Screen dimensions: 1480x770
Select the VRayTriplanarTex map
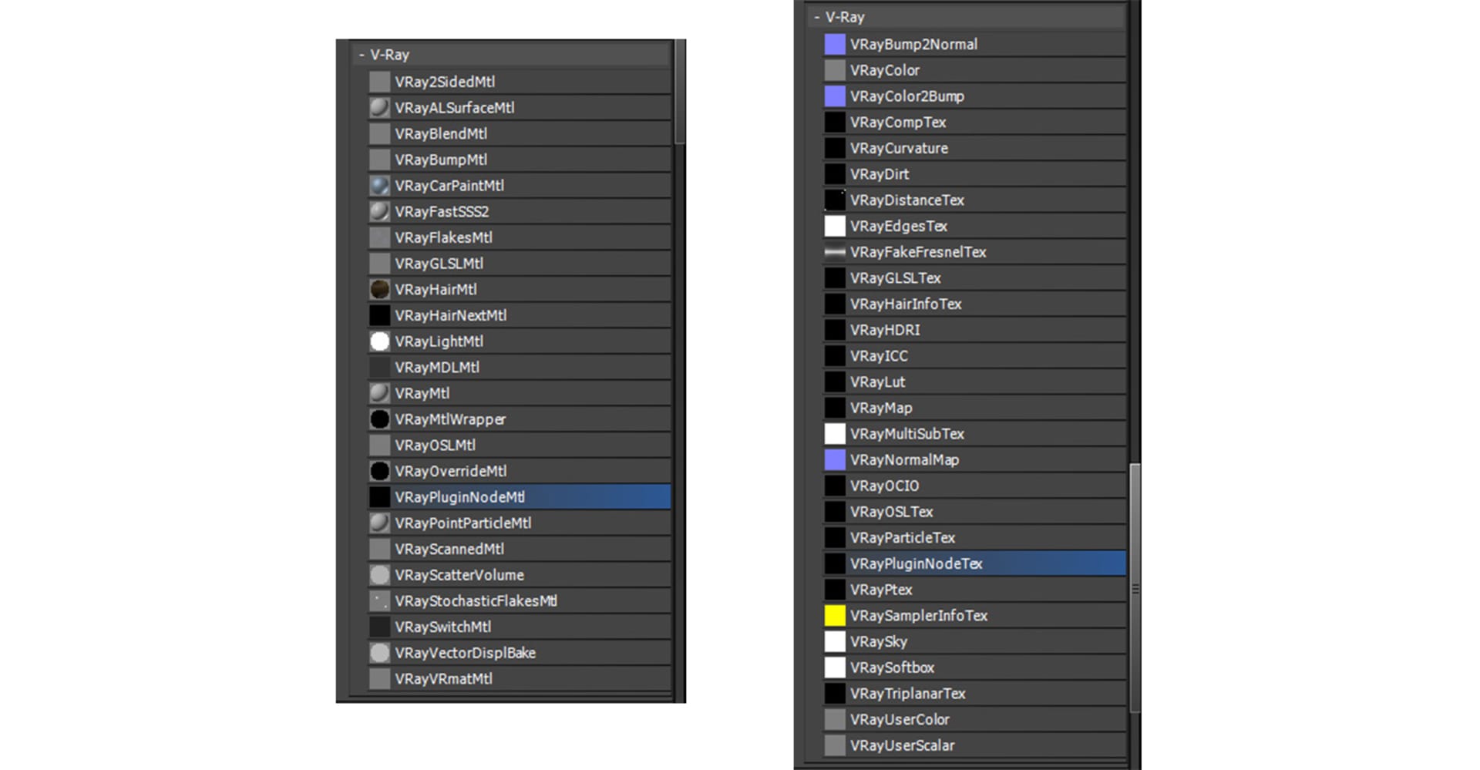(975, 694)
